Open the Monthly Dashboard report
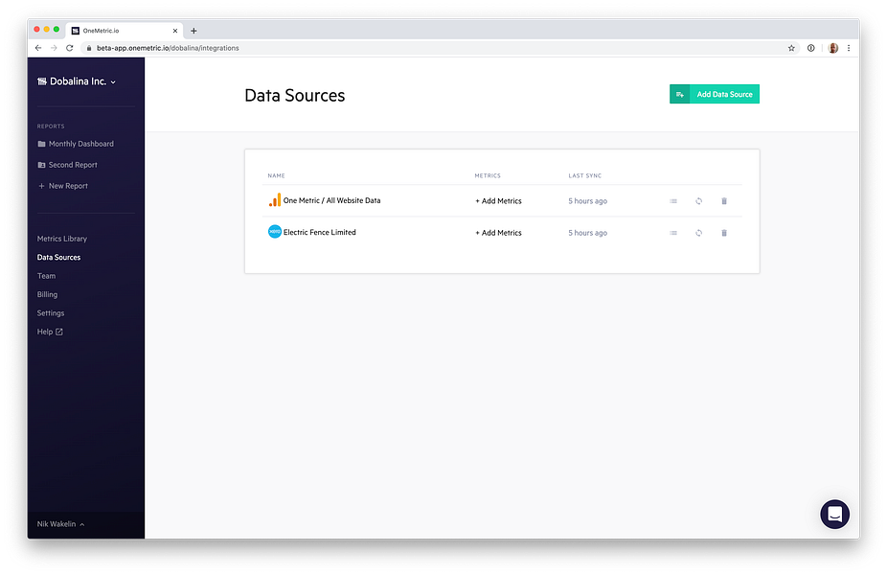This screenshot has width=887, height=575. (x=76, y=144)
